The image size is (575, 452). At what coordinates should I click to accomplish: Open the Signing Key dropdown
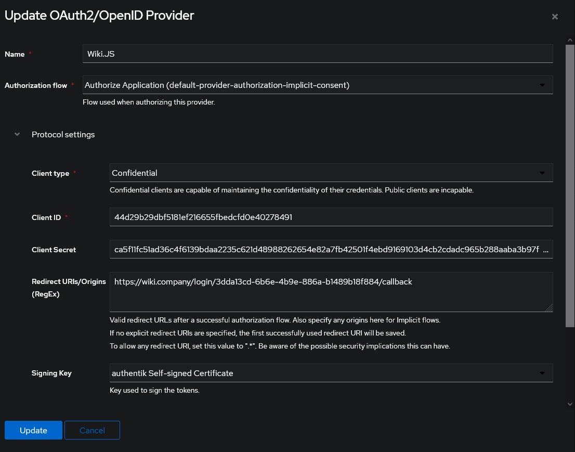331,373
